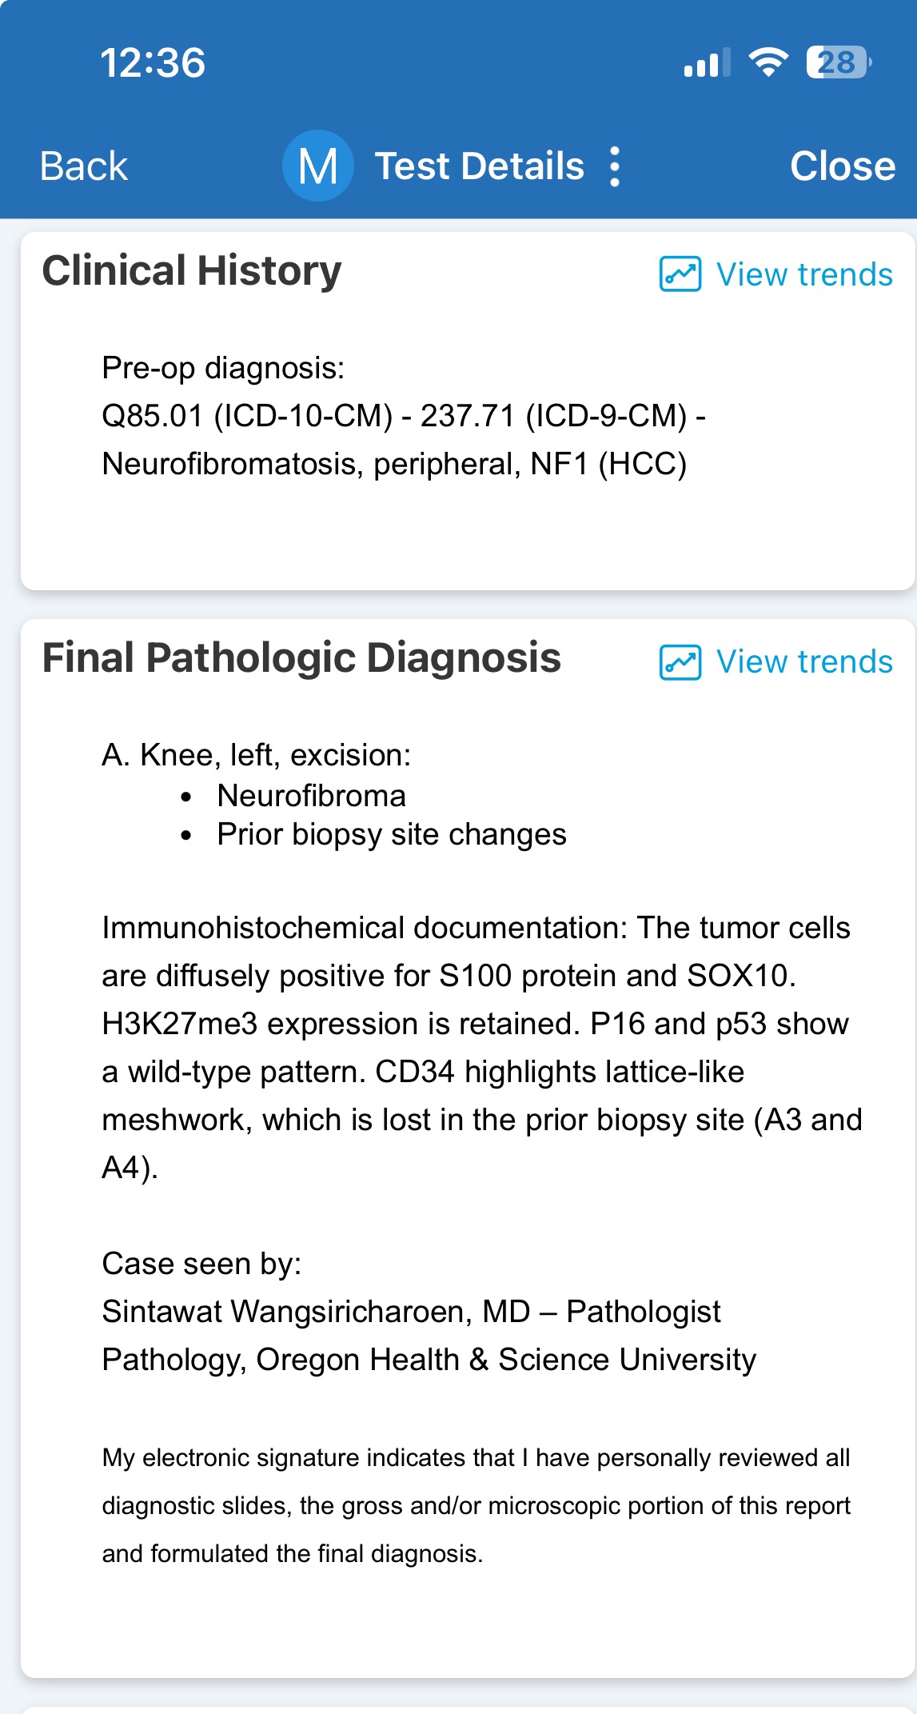The image size is (917, 1714).
Task: Open View trends for Final Pathologic Diagnosis
Action: click(803, 662)
